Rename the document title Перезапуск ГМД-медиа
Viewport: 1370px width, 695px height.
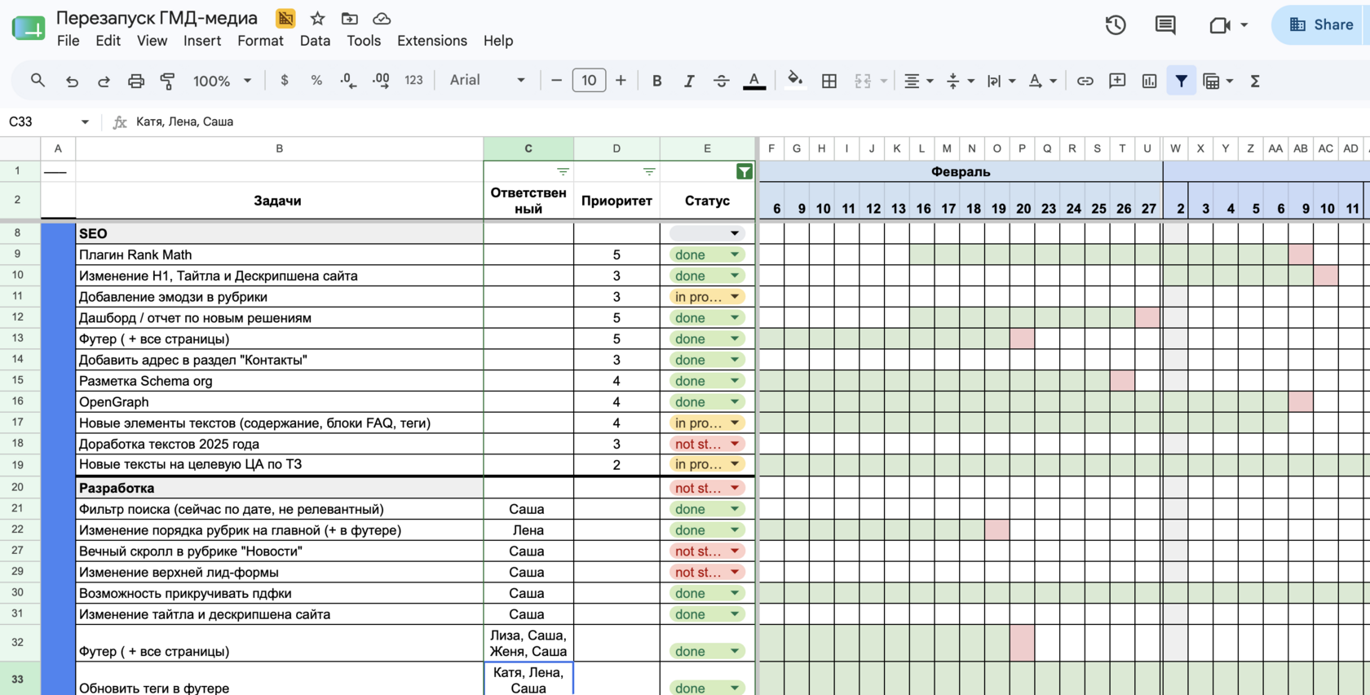click(157, 18)
